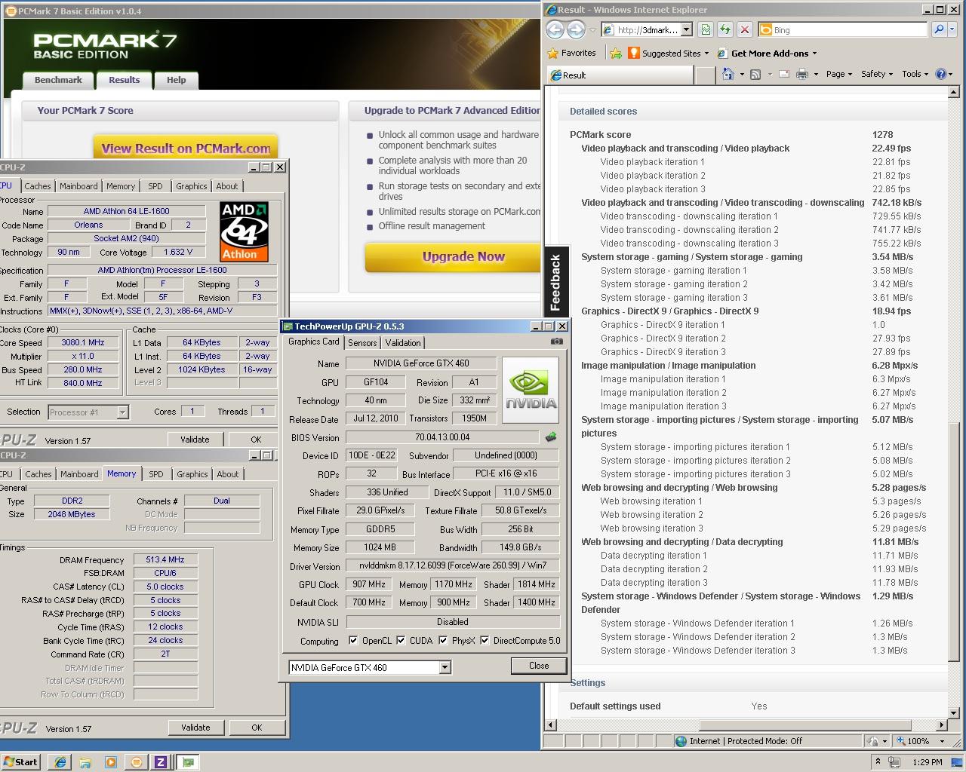Click the Print icon in IE command bar
Screen dimensions: 966x772
pos(801,74)
